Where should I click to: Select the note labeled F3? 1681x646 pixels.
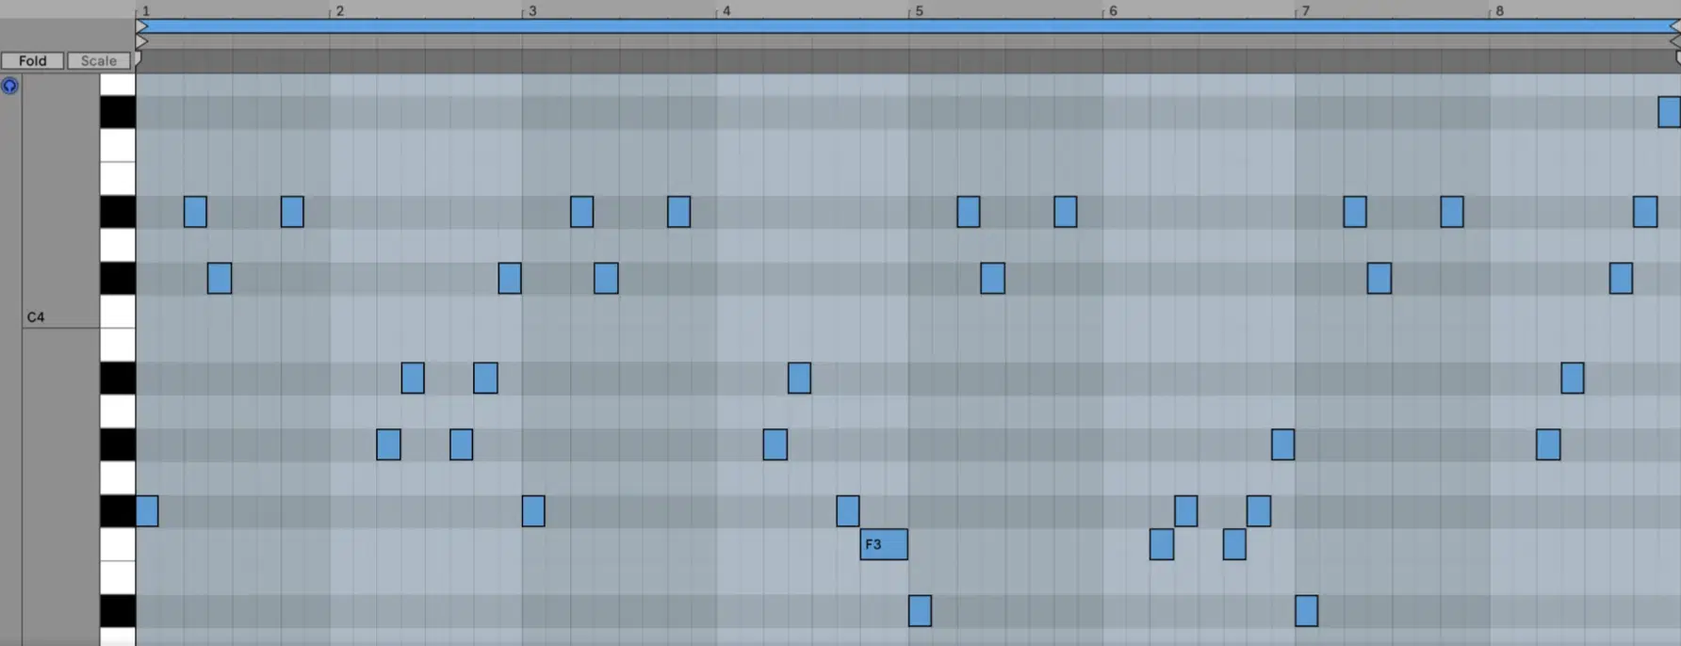(x=884, y=544)
